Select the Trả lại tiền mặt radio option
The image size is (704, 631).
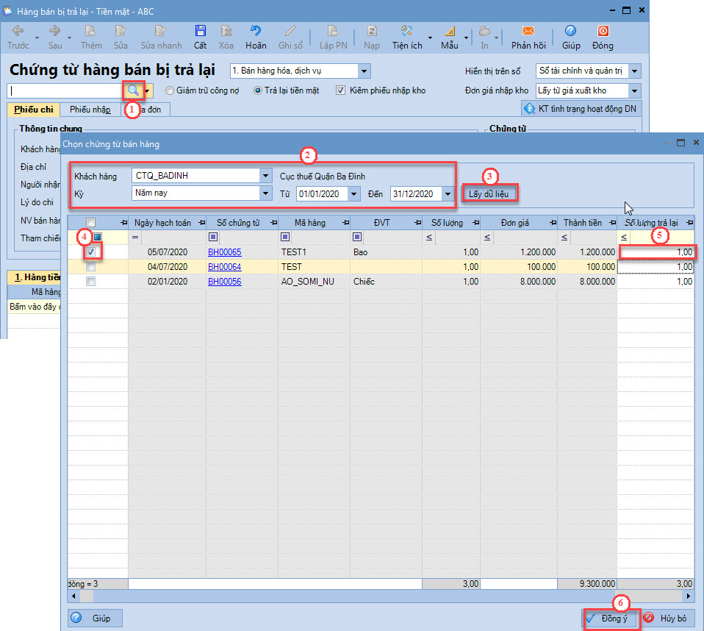pos(258,90)
